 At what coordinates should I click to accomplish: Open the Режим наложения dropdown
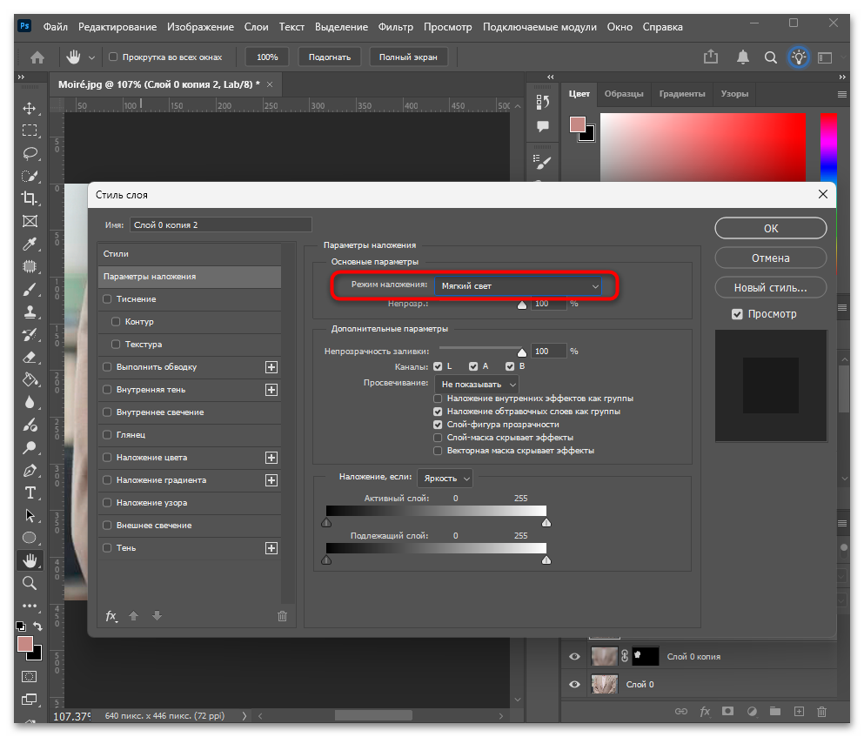pyautogui.click(x=519, y=286)
